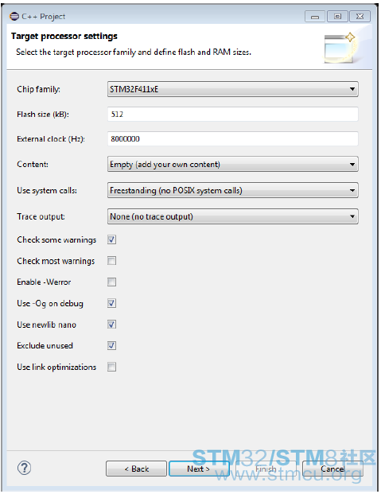Click the Next button
The height and width of the screenshot is (494, 381).
[x=199, y=469]
